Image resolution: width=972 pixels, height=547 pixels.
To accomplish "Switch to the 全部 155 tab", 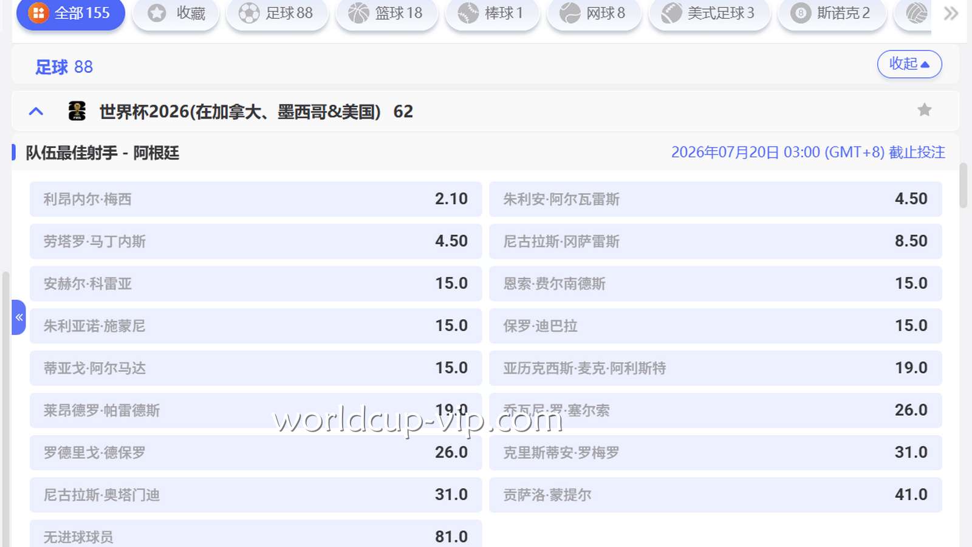I will click(70, 13).
